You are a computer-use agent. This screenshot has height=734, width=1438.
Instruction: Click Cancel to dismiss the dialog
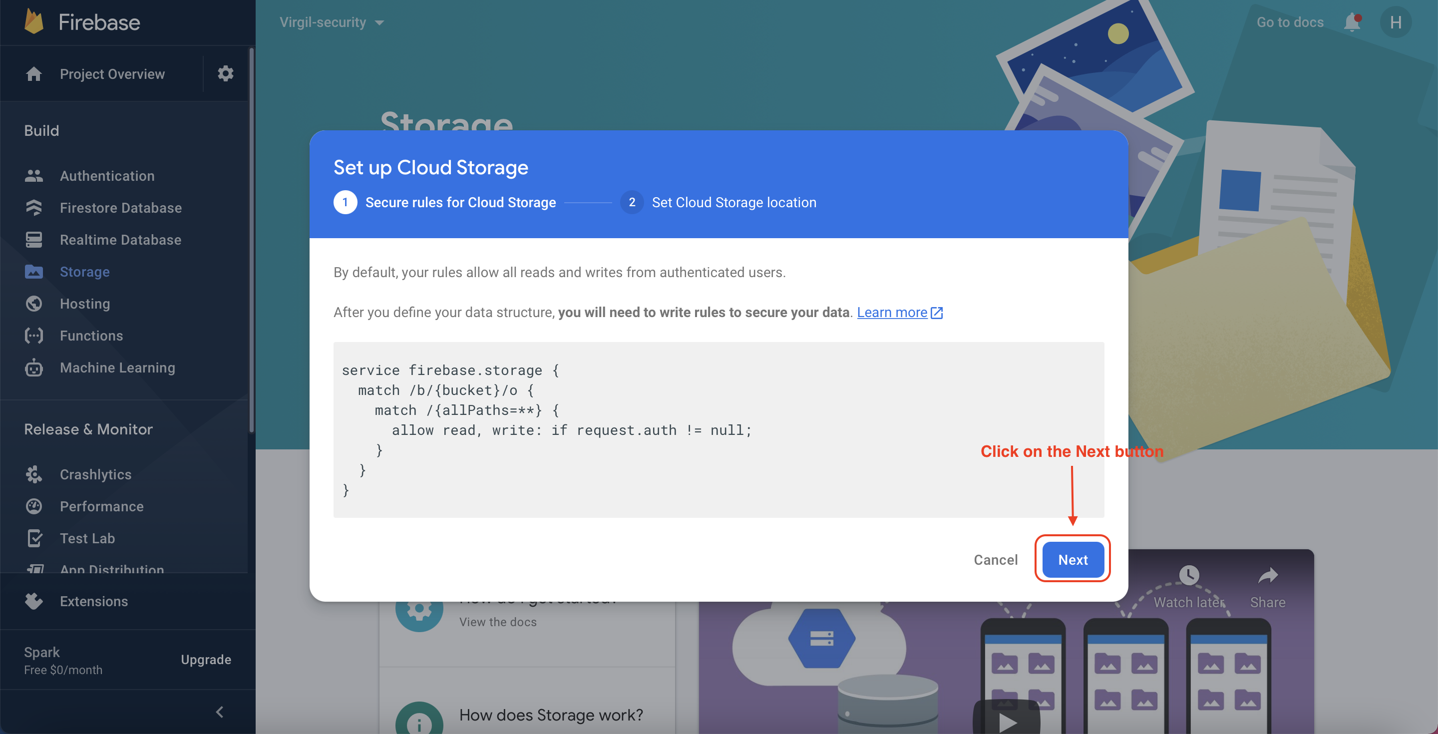995,559
